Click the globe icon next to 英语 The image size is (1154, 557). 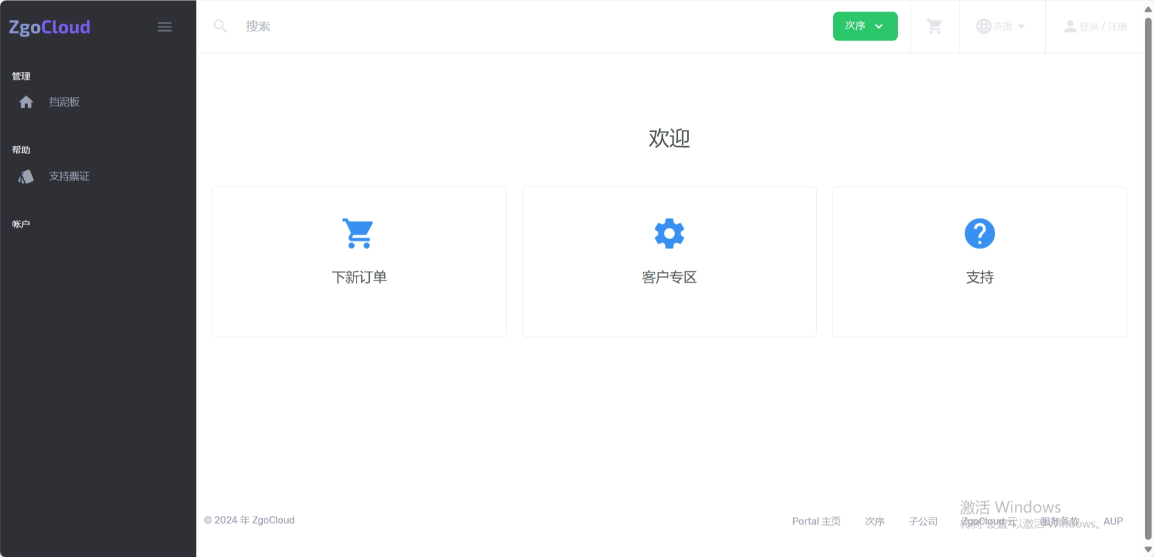click(x=984, y=25)
